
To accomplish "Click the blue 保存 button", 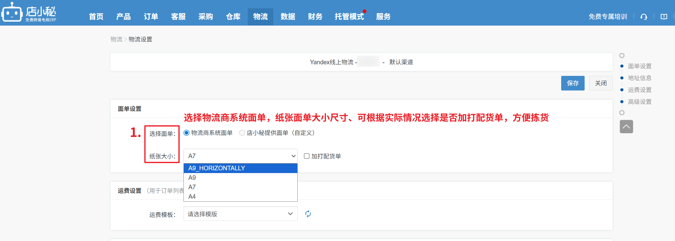I will [x=572, y=83].
